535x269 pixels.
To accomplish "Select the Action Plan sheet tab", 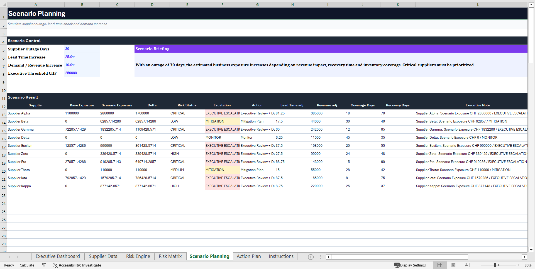I will (249, 256).
